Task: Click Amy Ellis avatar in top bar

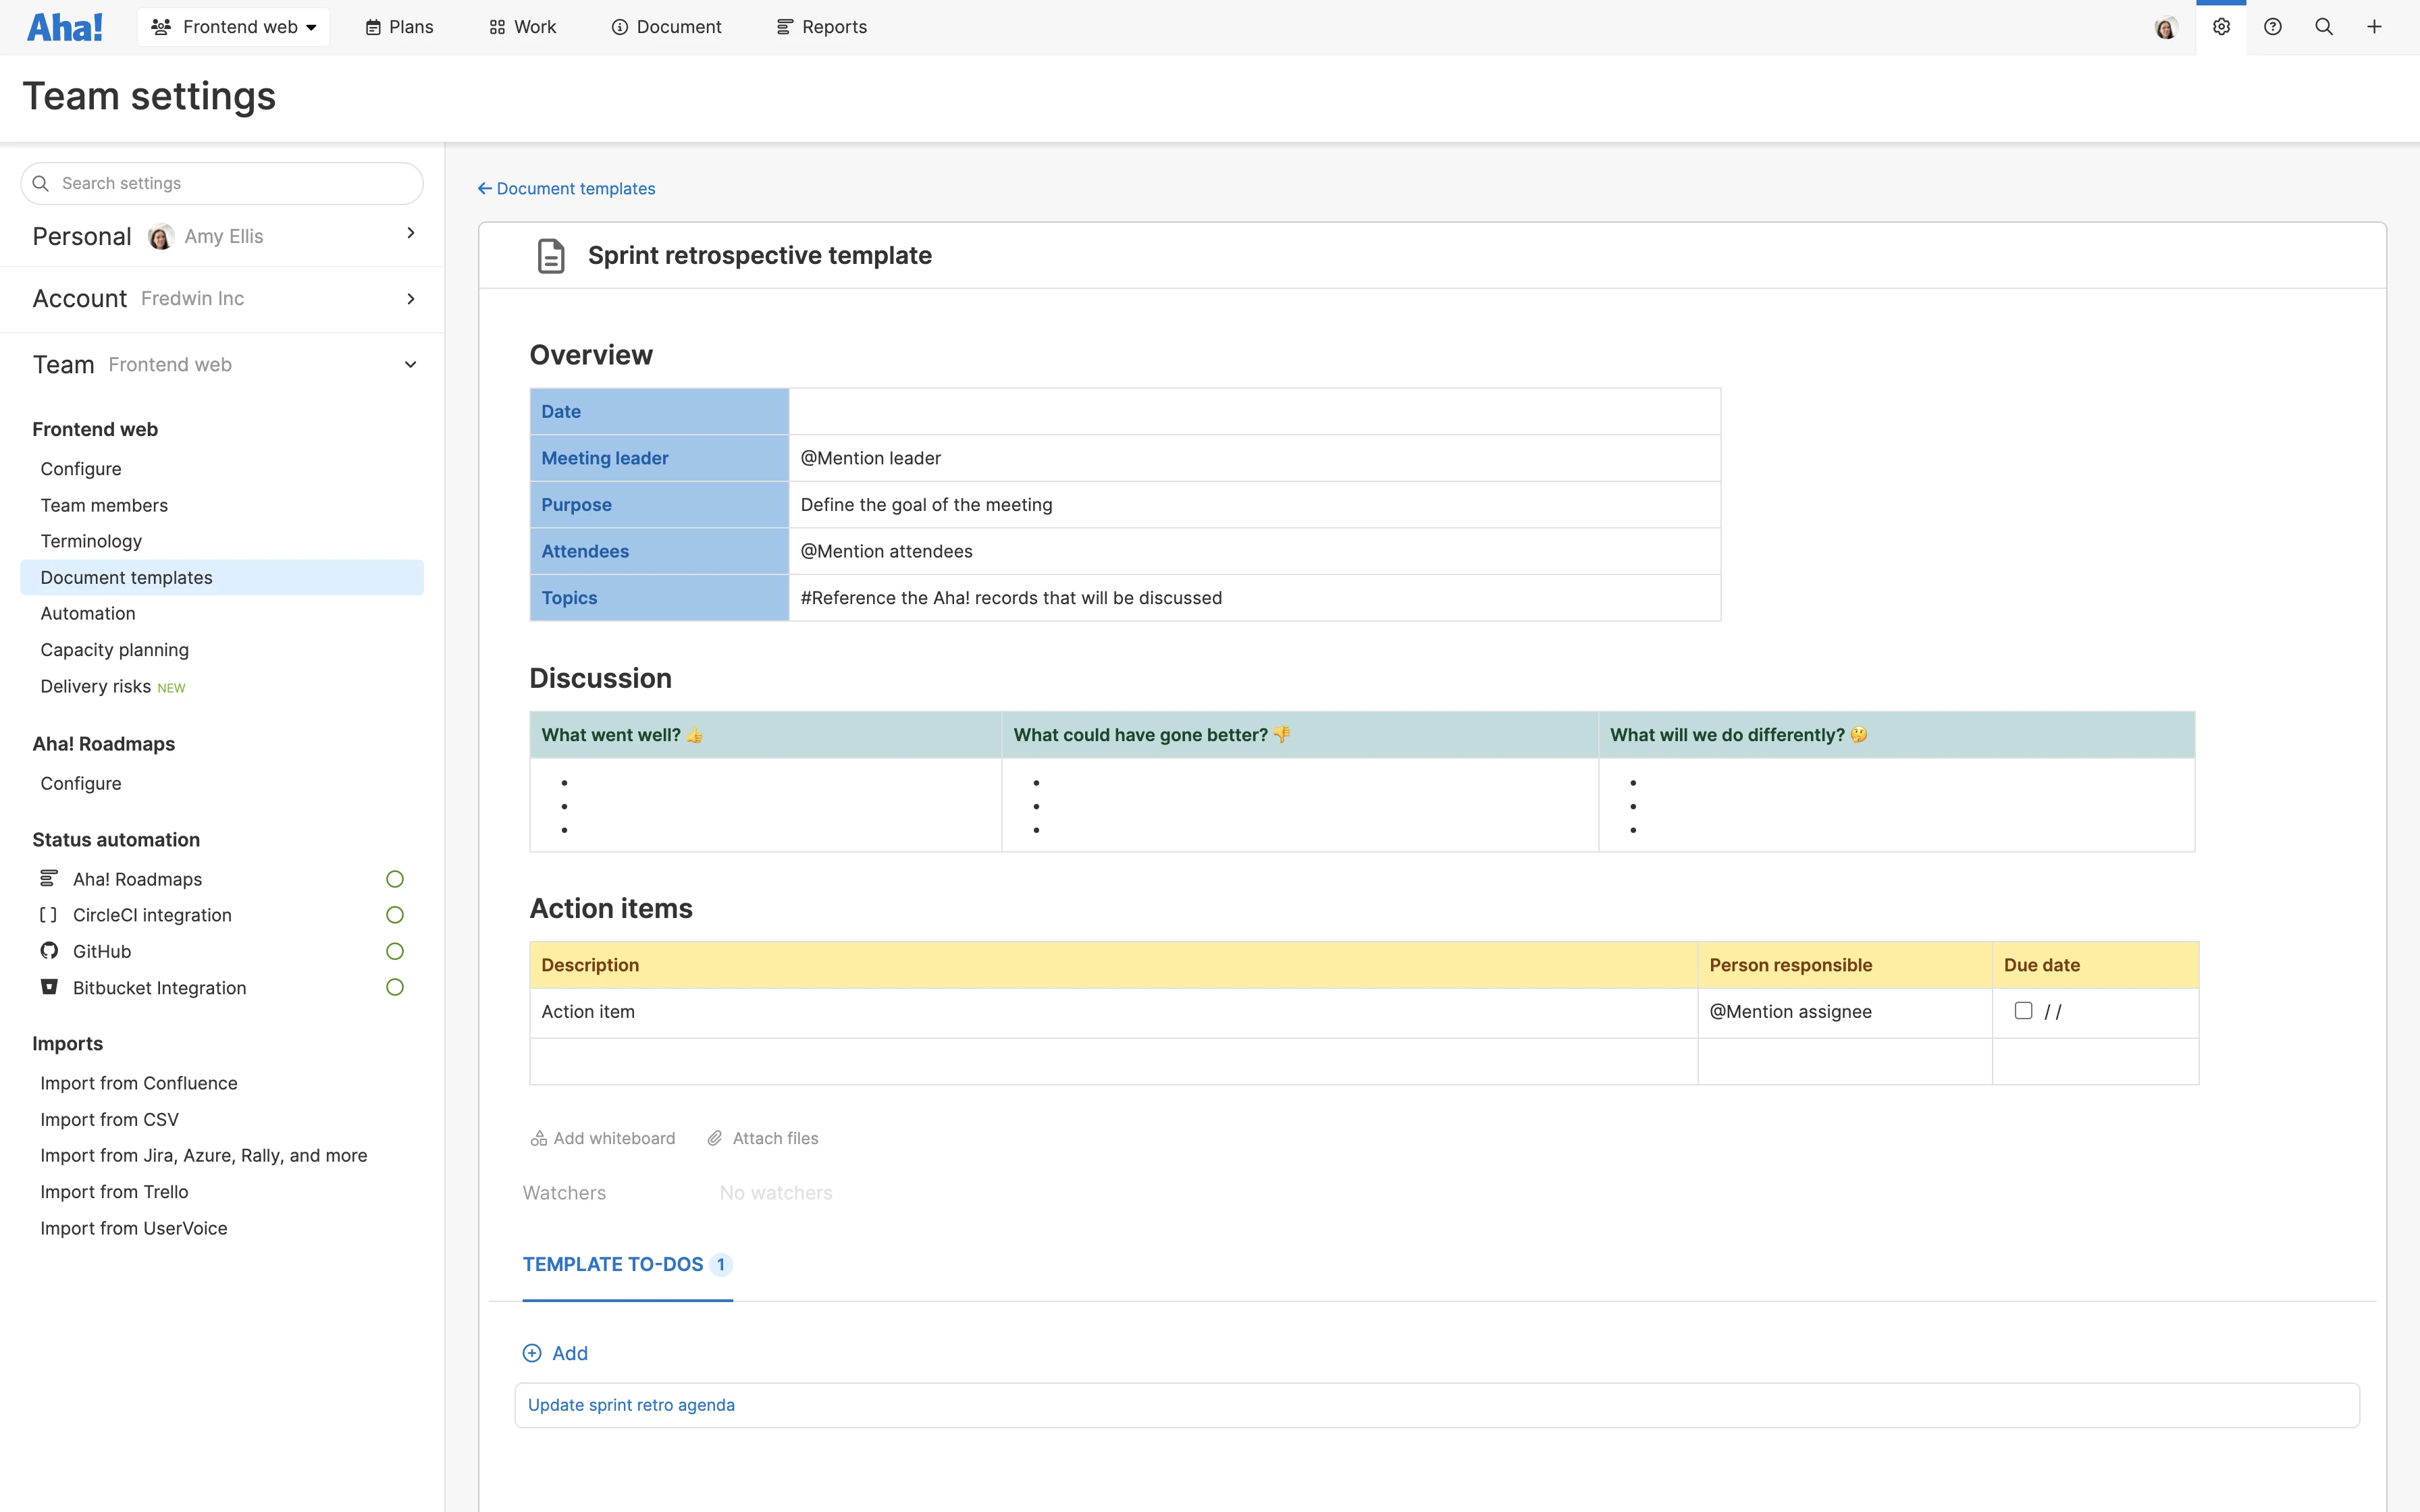Action: coord(2165,28)
